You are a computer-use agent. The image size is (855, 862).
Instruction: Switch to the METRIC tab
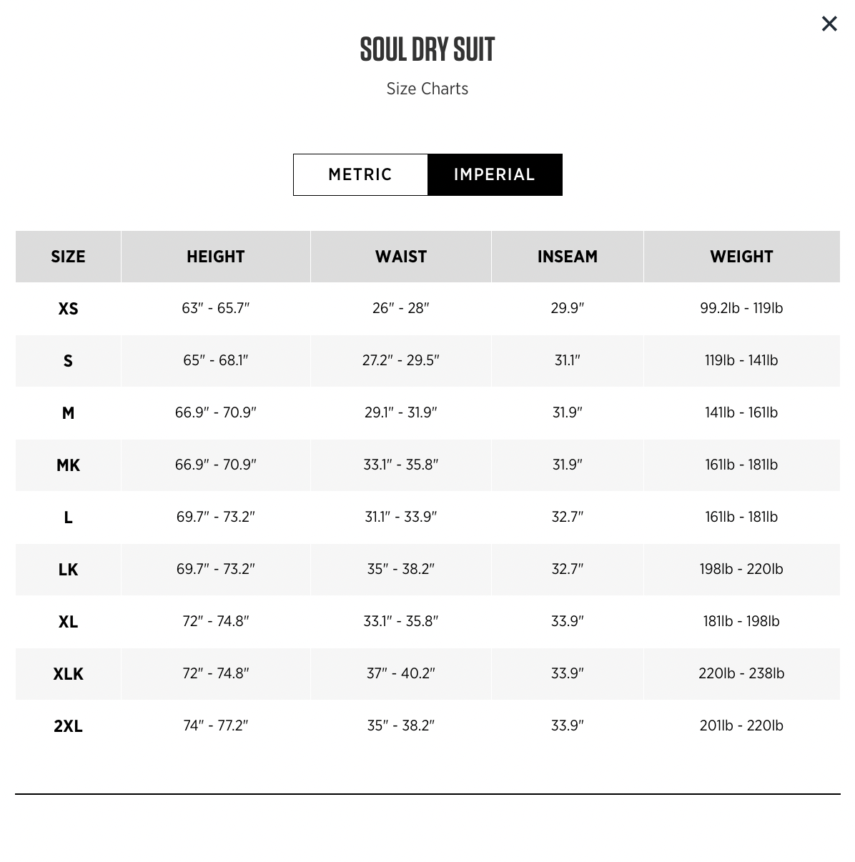coord(360,174)
